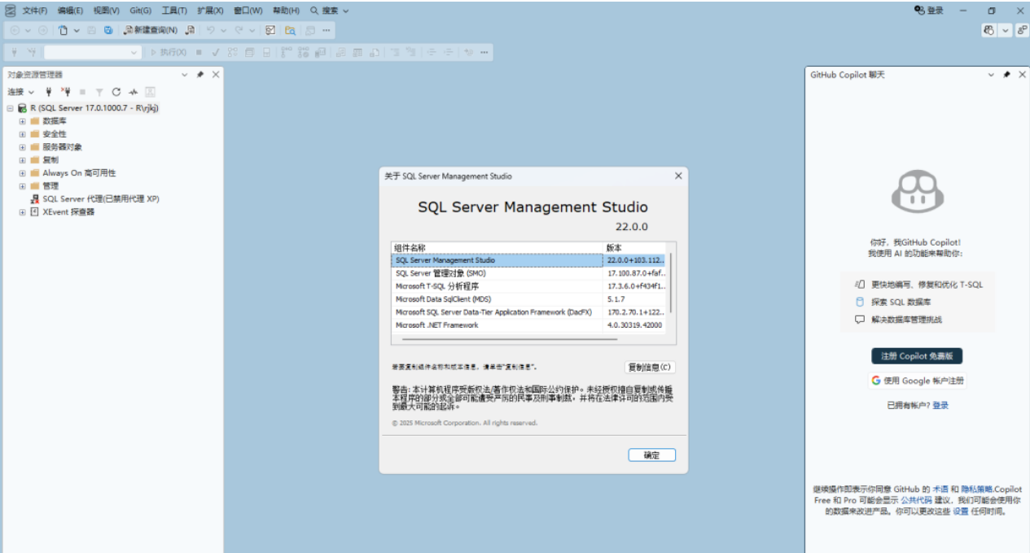
Task: Click the 复制信息(C) button
Action: [x=650, y=367]
